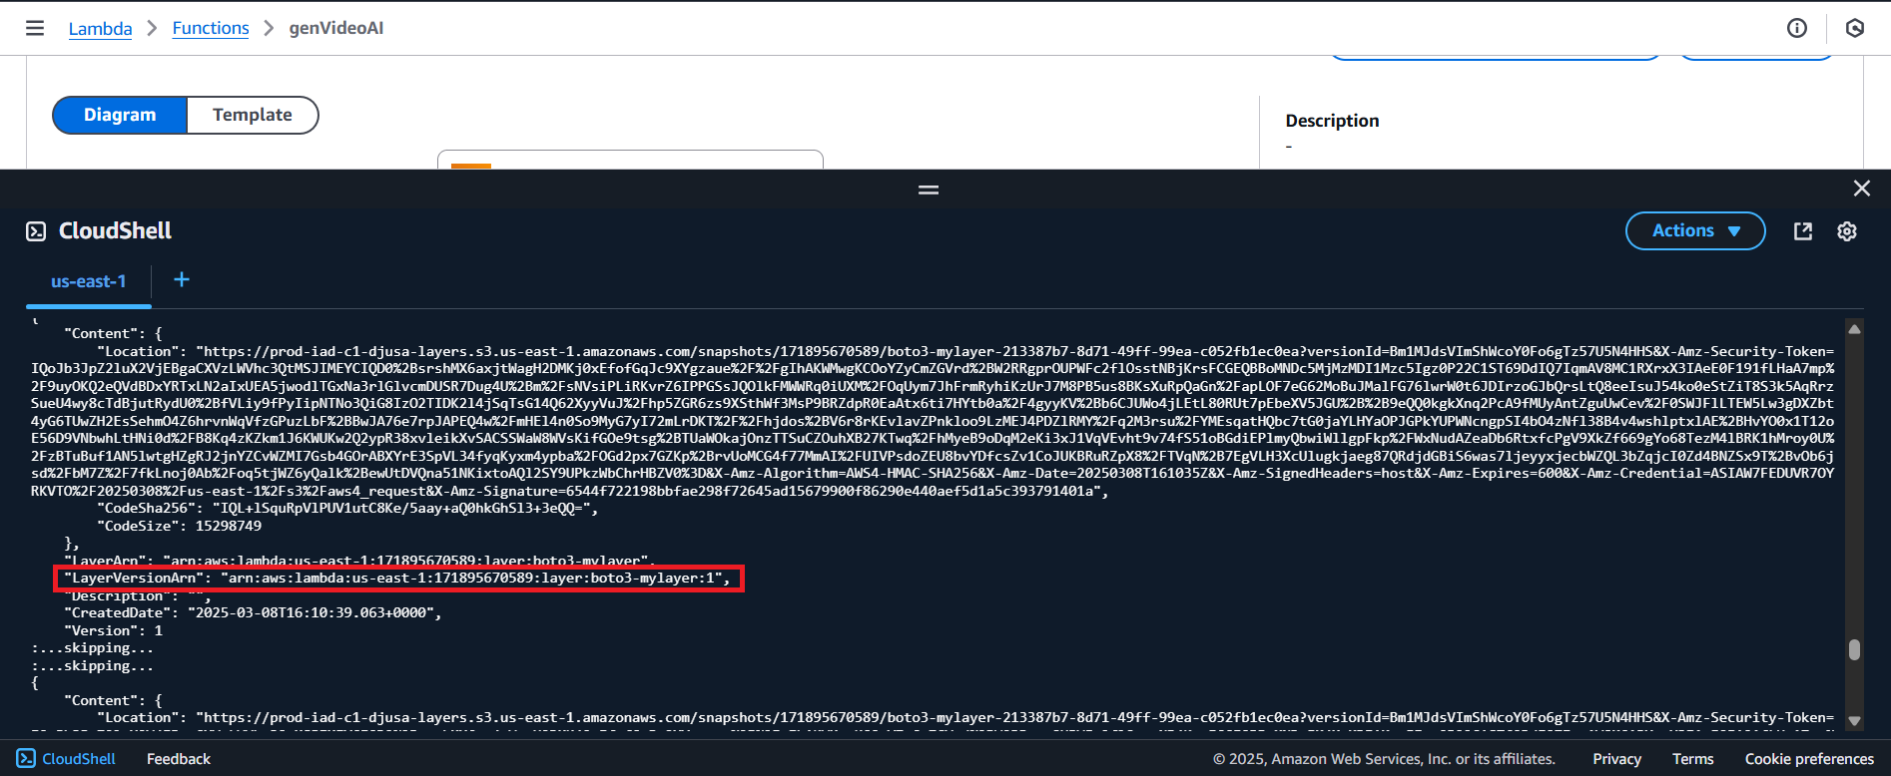The width and height of the screenshot is (1891, 776).
Task: Add a new CloudShell terminal tab
Action: (182, 280)
